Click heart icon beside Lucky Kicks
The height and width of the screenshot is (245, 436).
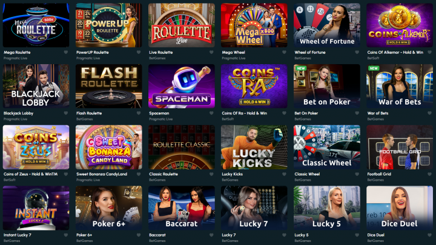284,174
